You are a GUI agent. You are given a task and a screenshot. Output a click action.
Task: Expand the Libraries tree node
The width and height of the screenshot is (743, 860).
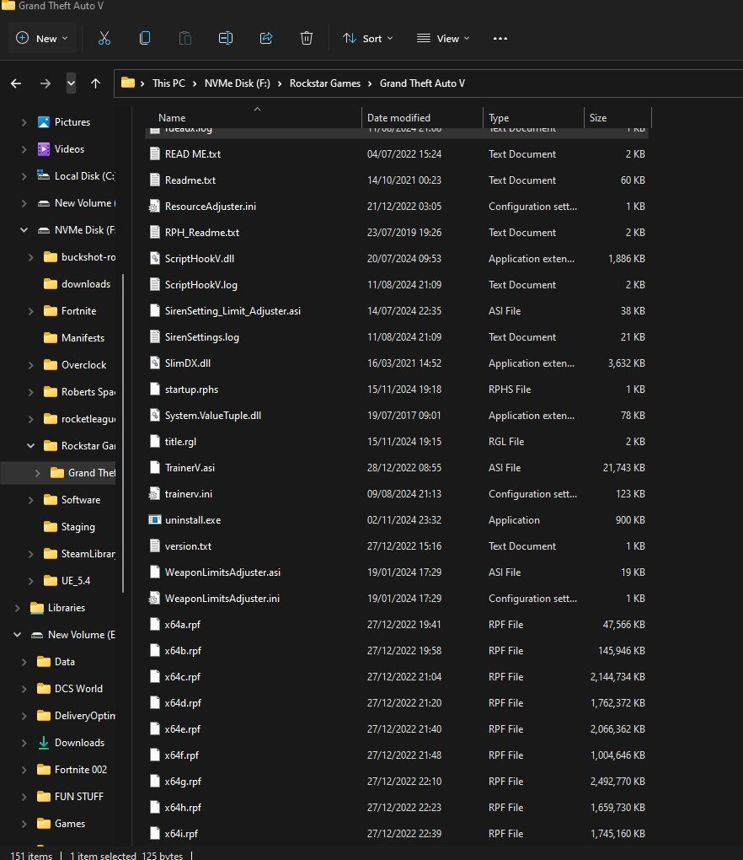(18, 608)
